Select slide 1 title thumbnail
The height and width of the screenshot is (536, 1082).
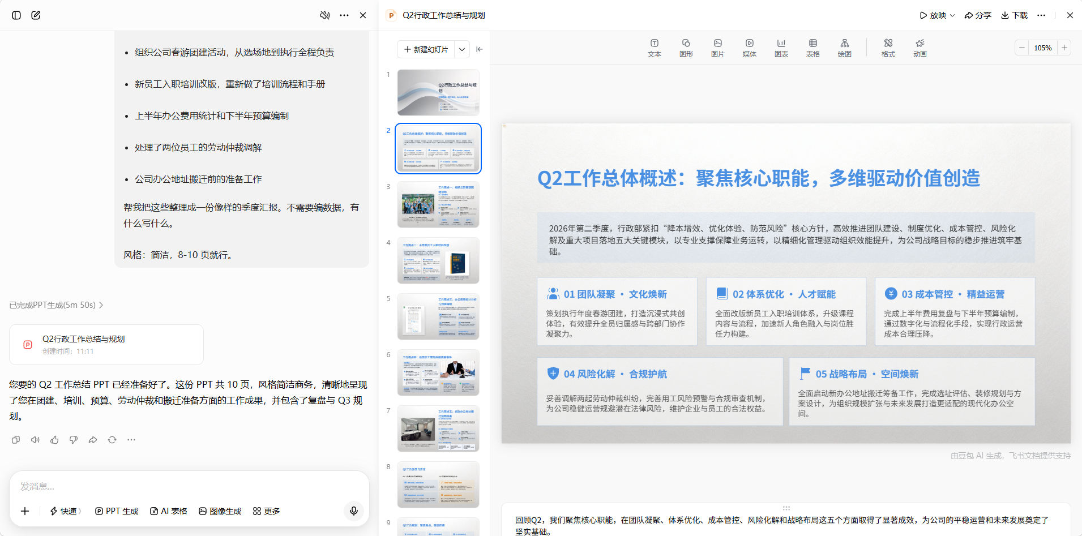click(438, 92)
